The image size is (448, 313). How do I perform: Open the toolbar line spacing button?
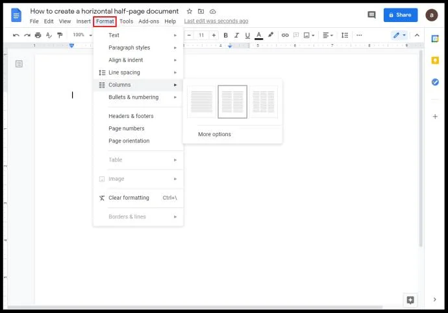[345, 36]
